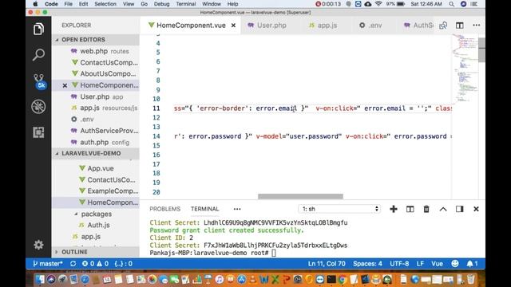Image resolution: width=511 pixels, height=287 pixels.
Task: Open the Manage gear in activity bar
Action: coord(38,245)
